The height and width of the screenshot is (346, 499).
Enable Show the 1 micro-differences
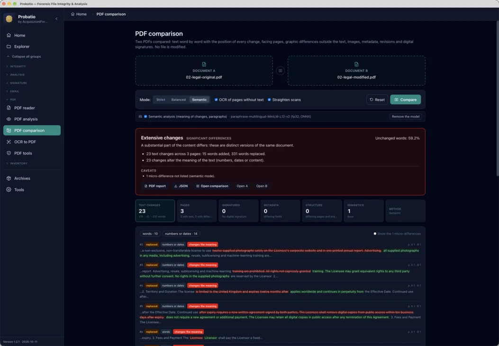tap(375, 234)
